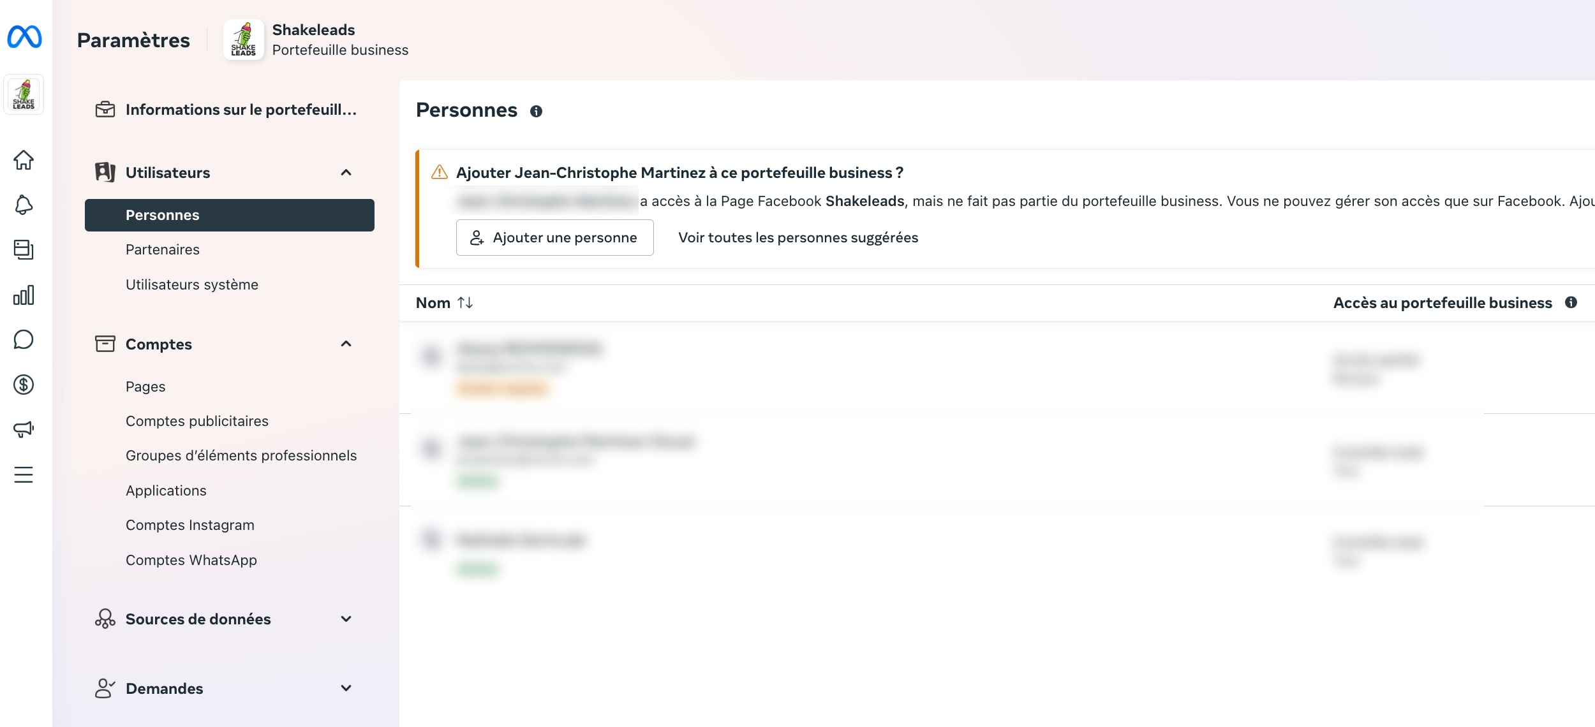Image resolution: width=1595 pixels, height=727 pixels.
Task: Open the billing dollar icon
Action: click(24, 385)
